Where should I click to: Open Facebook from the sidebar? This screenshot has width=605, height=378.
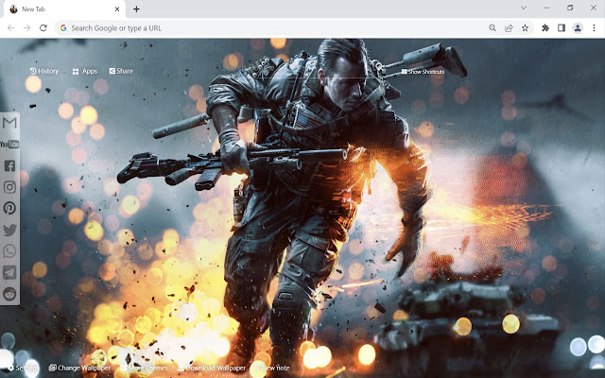(x=9, y=166)
